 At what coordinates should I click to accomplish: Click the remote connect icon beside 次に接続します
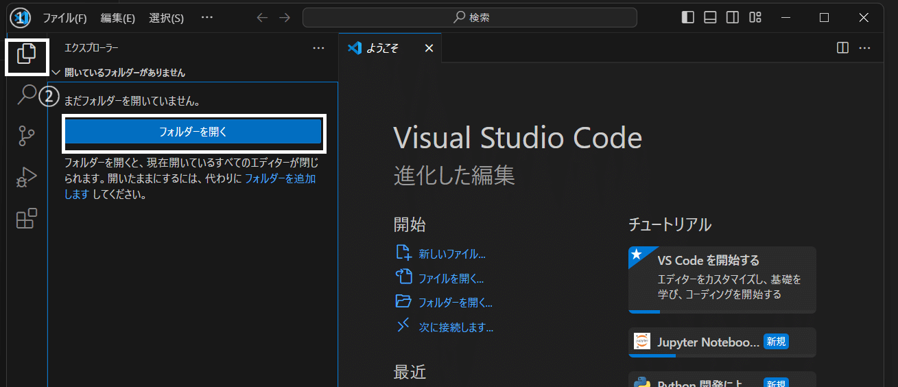pyautogui.click(x=403, y=325)
